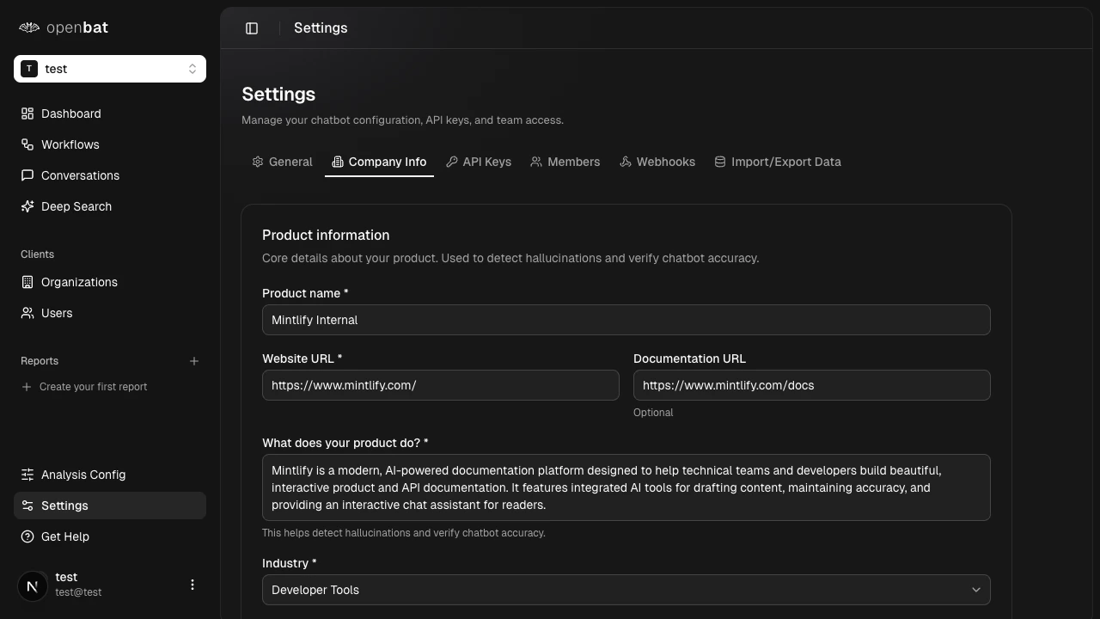Open the Industry dropdown

point(626,590)
